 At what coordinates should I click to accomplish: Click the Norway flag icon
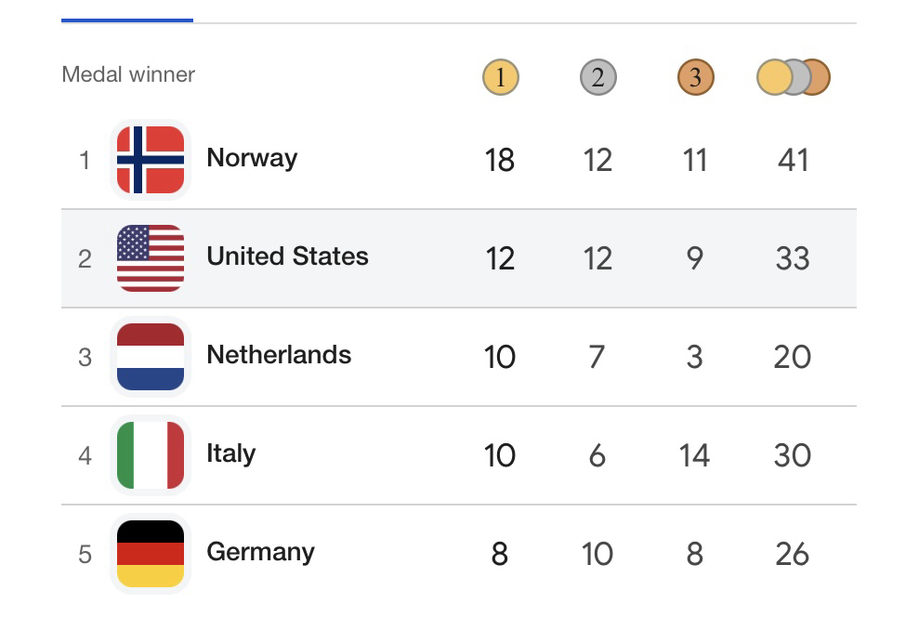click(151, 160)
